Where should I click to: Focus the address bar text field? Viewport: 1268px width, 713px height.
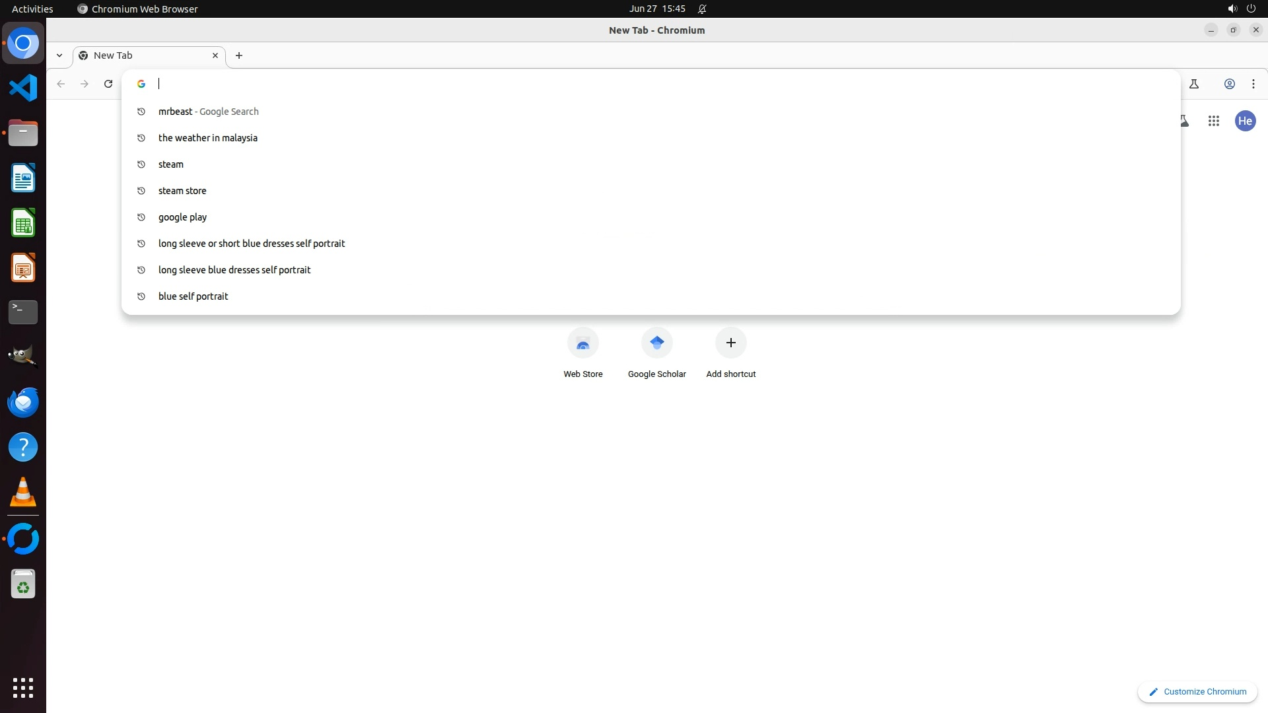tap(594, 84)
